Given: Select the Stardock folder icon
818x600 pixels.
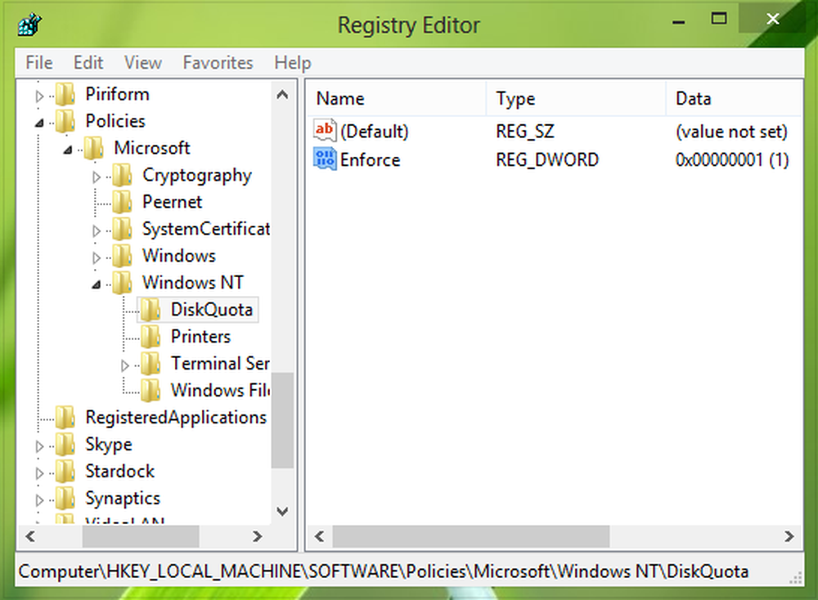Looking at the screenshot, I should [65, 471].
